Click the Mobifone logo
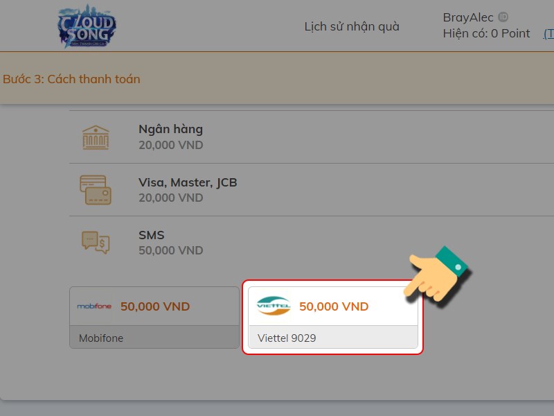This screenshot has height=416, width=554. click(94, 306)
